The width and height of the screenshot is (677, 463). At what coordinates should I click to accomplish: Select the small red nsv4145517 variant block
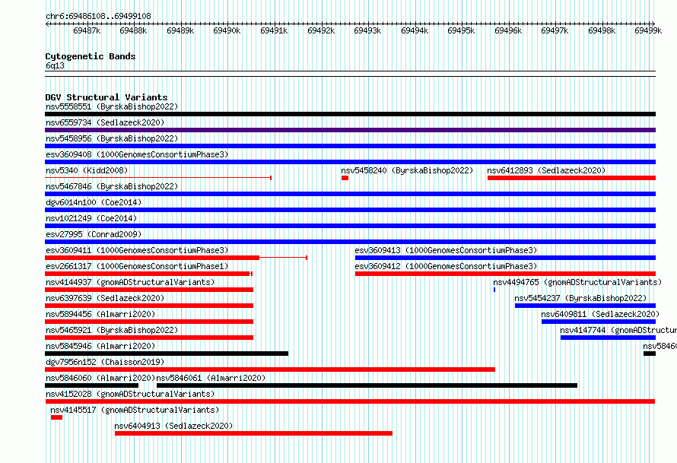coord(56,417)
